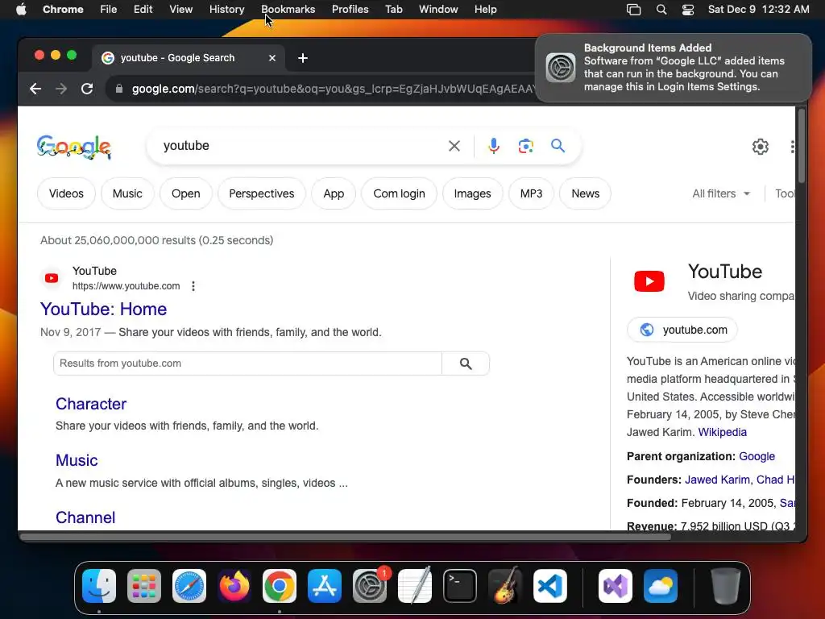Open the Channel sitelink

(x=85, y=517)
